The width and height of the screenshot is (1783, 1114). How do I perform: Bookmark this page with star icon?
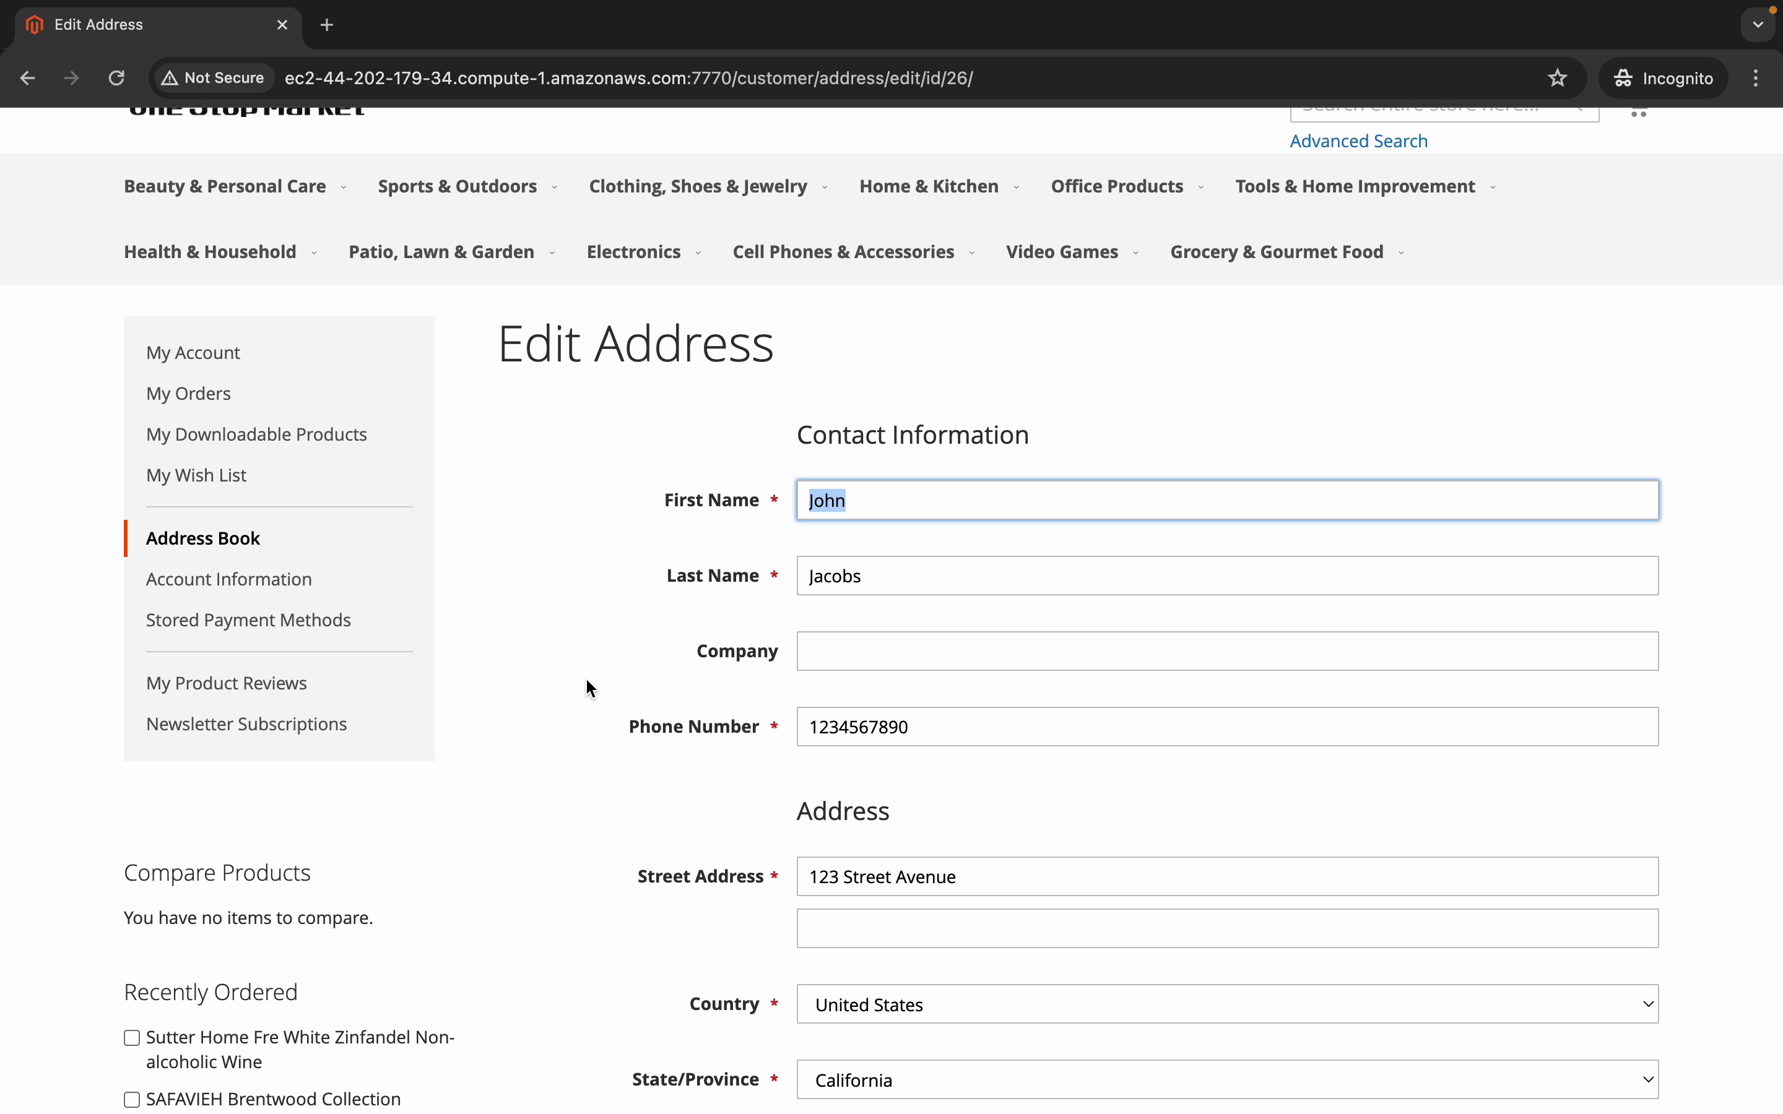[x=1557, y=78]
